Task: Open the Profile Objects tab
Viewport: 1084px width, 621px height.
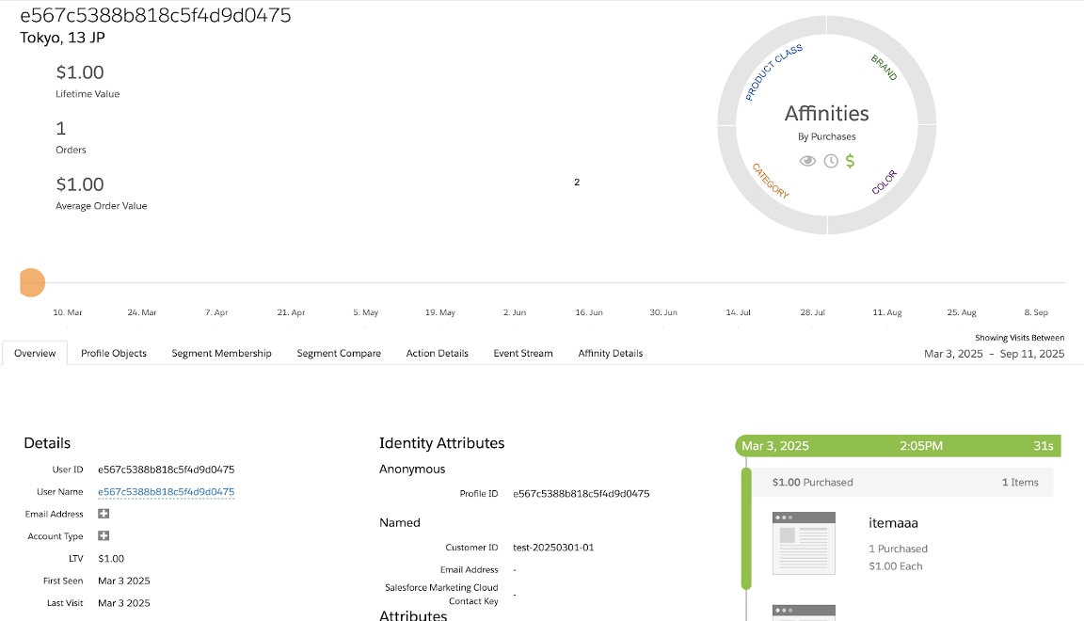Action: [114, 353]
